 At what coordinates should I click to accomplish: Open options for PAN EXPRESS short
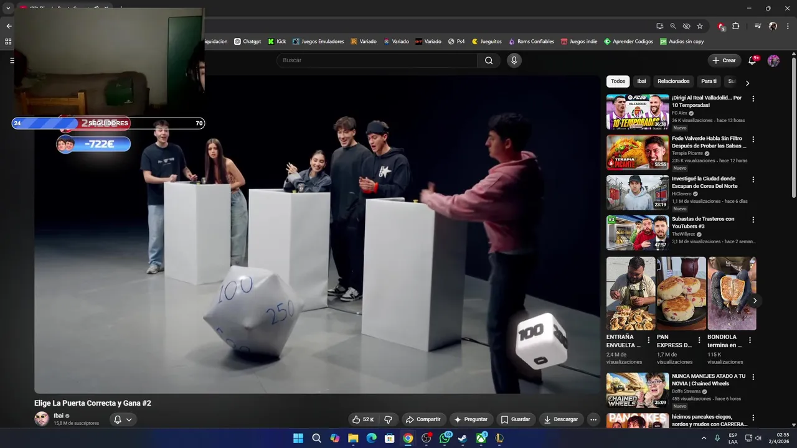pyautogui.click(x=699, y=340)
